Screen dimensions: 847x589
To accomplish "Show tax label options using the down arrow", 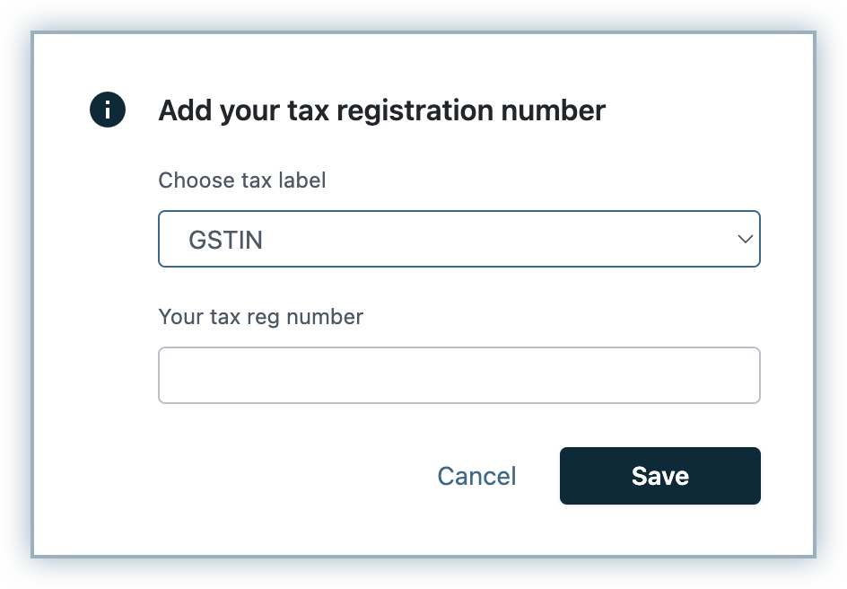I will click(x=744, y=239).
